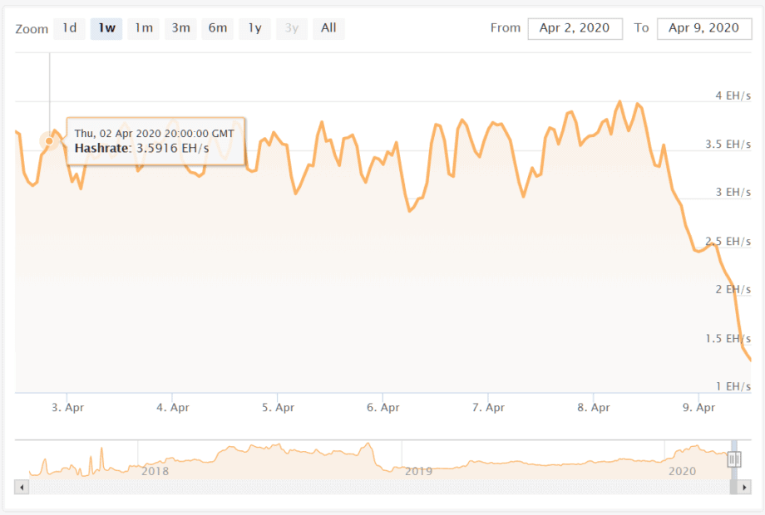Click the 2018 area in navigator
The width and height of the screenshot is (765, 515).
[x=155, y=471]
